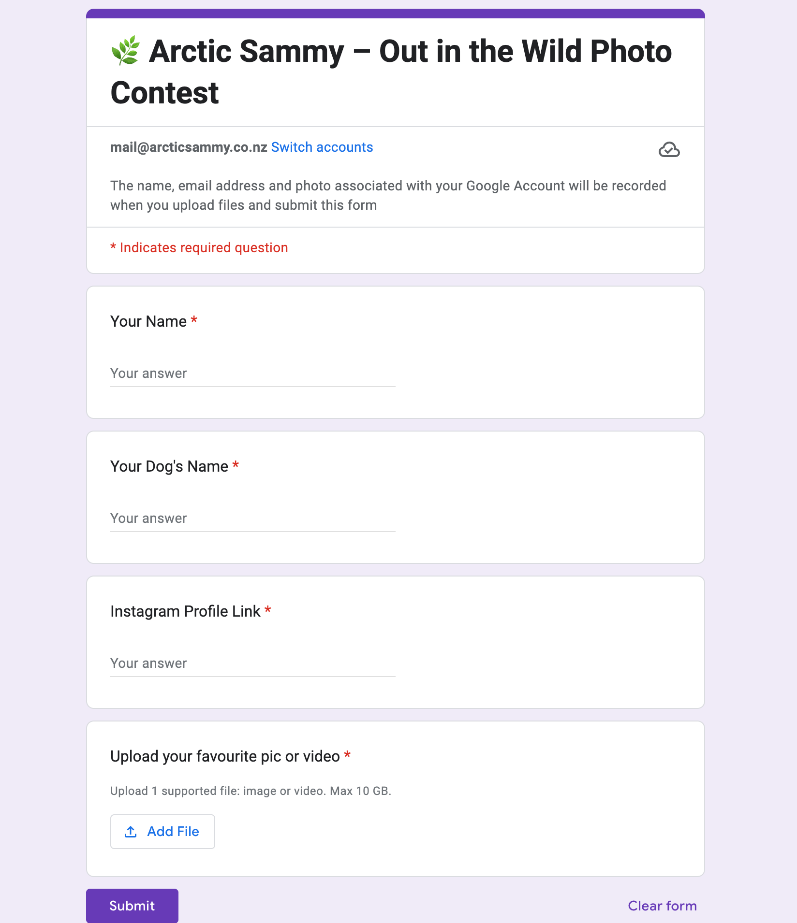Click the Your Dog's Name question label

coord(169,466)
